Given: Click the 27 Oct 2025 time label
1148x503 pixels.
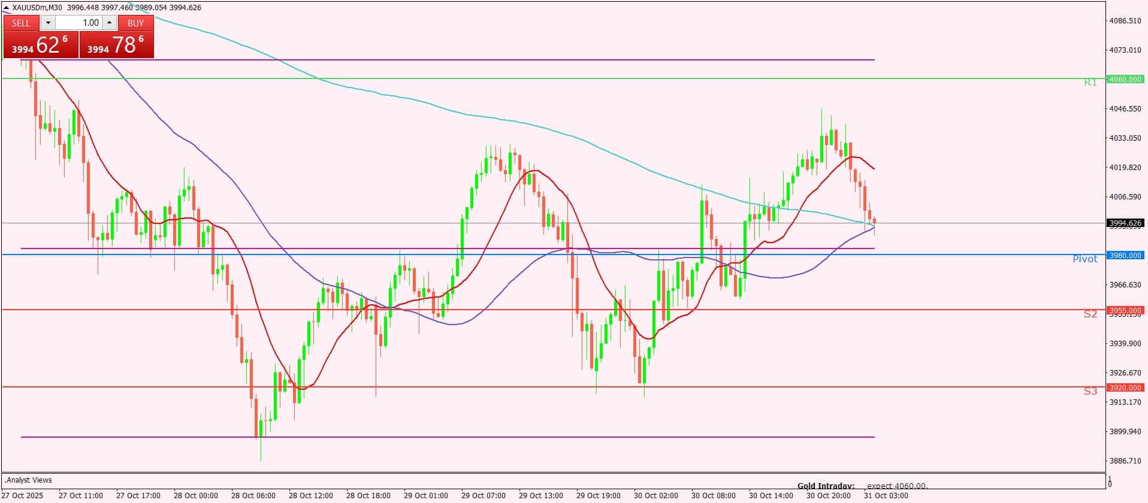Looking at the screenshot, I should coord(23,496).
